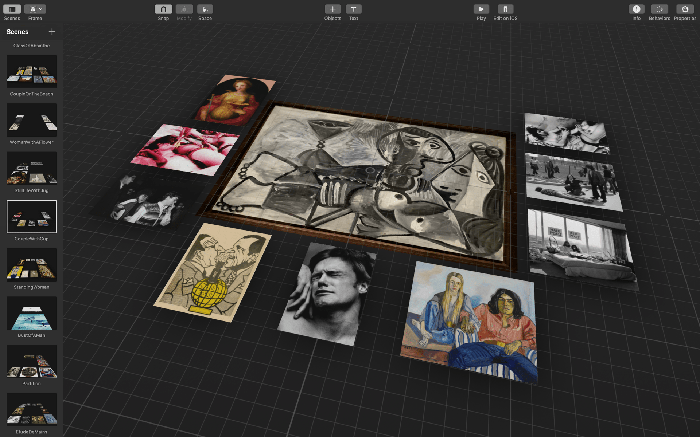The image size is (700, 437).
Task: Click the StandingWoman scene label
Action: click(x=32, y=287)
